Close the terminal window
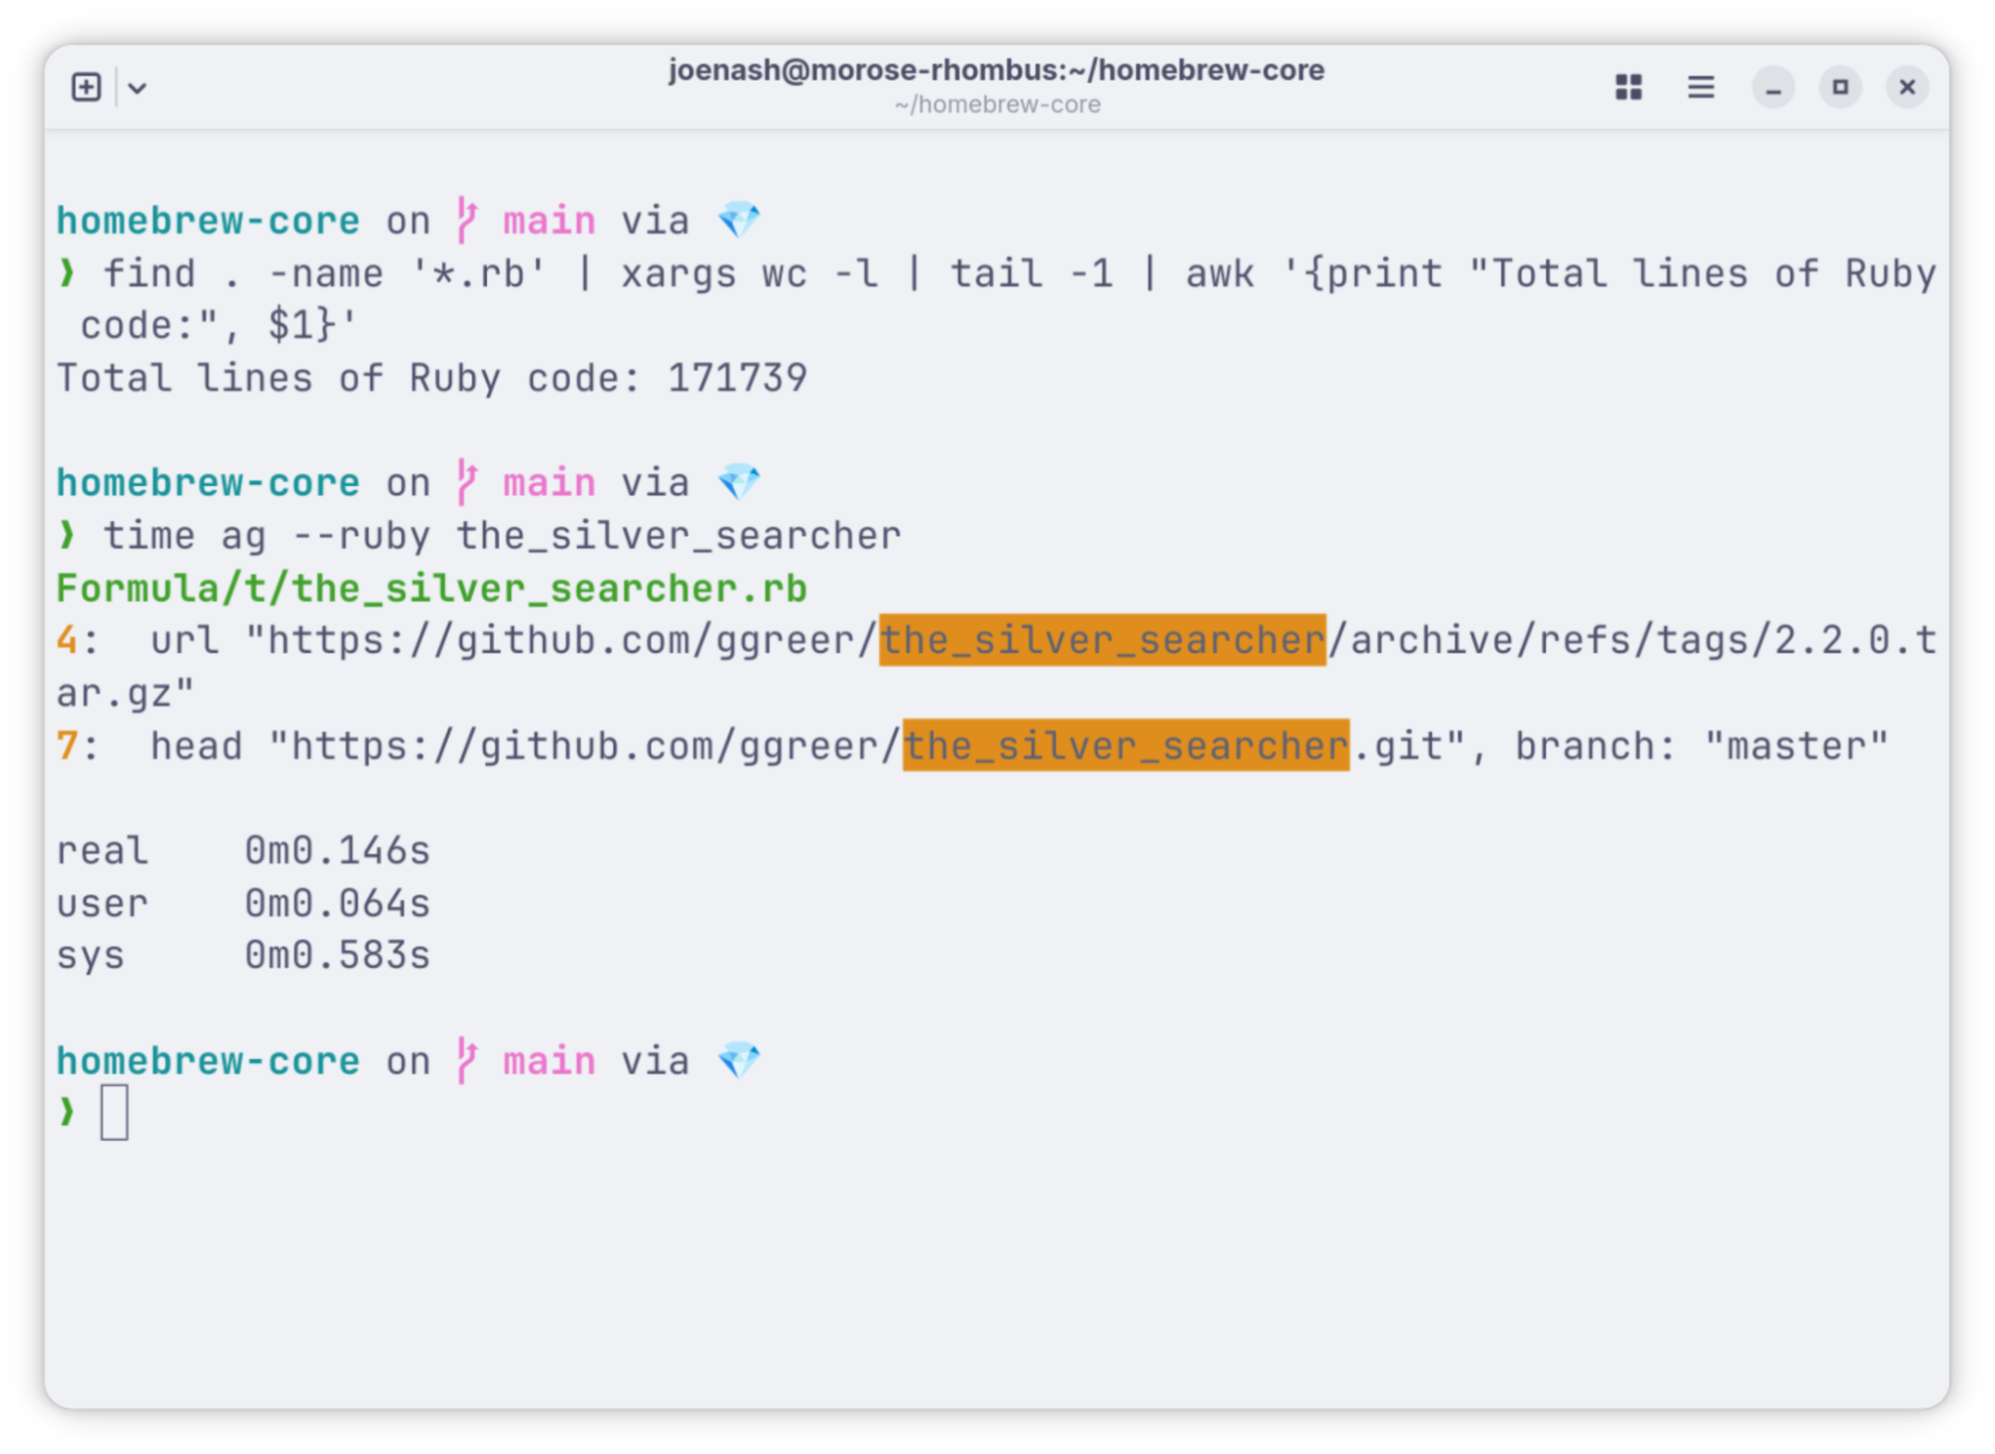The image size is (1995, 1454). (x=1906, y=87)
